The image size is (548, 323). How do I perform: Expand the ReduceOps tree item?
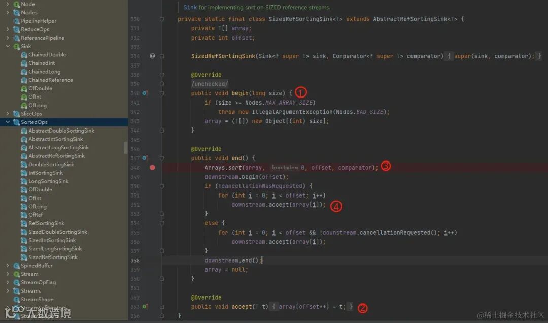(x=8, y=29)
